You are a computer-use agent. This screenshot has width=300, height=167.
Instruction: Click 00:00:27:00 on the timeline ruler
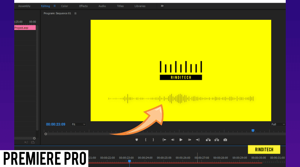tap(202, 158)
